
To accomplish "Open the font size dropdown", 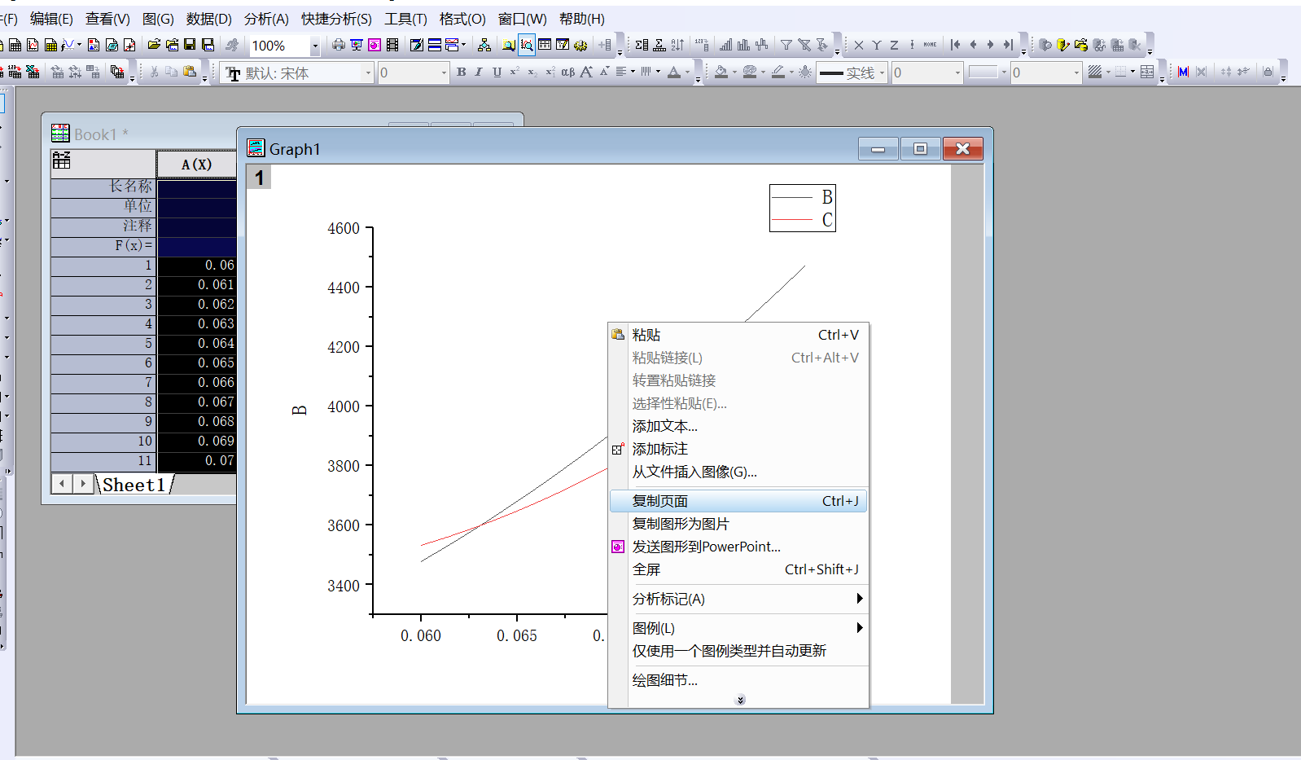I will pyautogui.click(x=443, y=72).
